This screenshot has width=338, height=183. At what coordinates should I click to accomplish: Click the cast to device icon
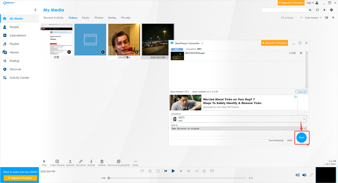317,10
